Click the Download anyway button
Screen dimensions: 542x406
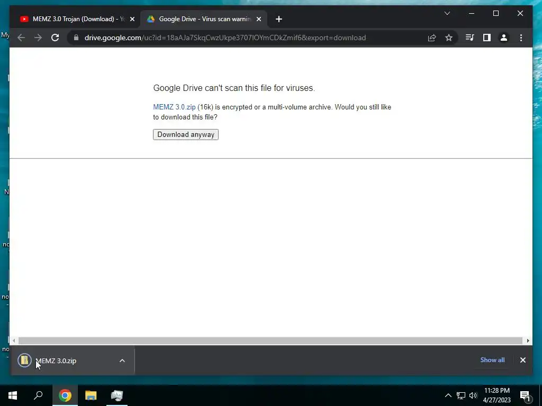click(186, 135)
